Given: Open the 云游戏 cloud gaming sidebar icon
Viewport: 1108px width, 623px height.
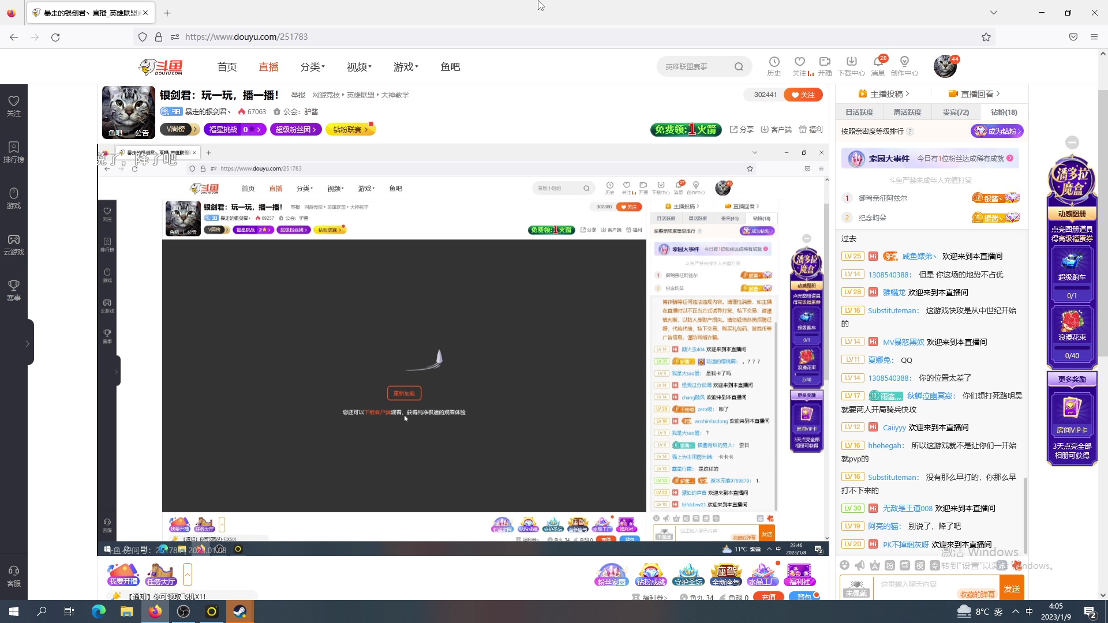Looking at the screenshot, I should point(13,243).
